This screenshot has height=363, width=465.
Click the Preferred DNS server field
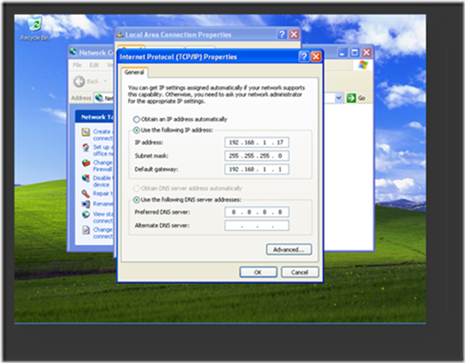click(257, 212)
